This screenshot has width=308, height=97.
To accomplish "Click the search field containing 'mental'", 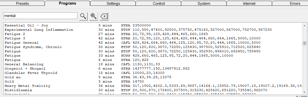I will click(x=40, y=16).
